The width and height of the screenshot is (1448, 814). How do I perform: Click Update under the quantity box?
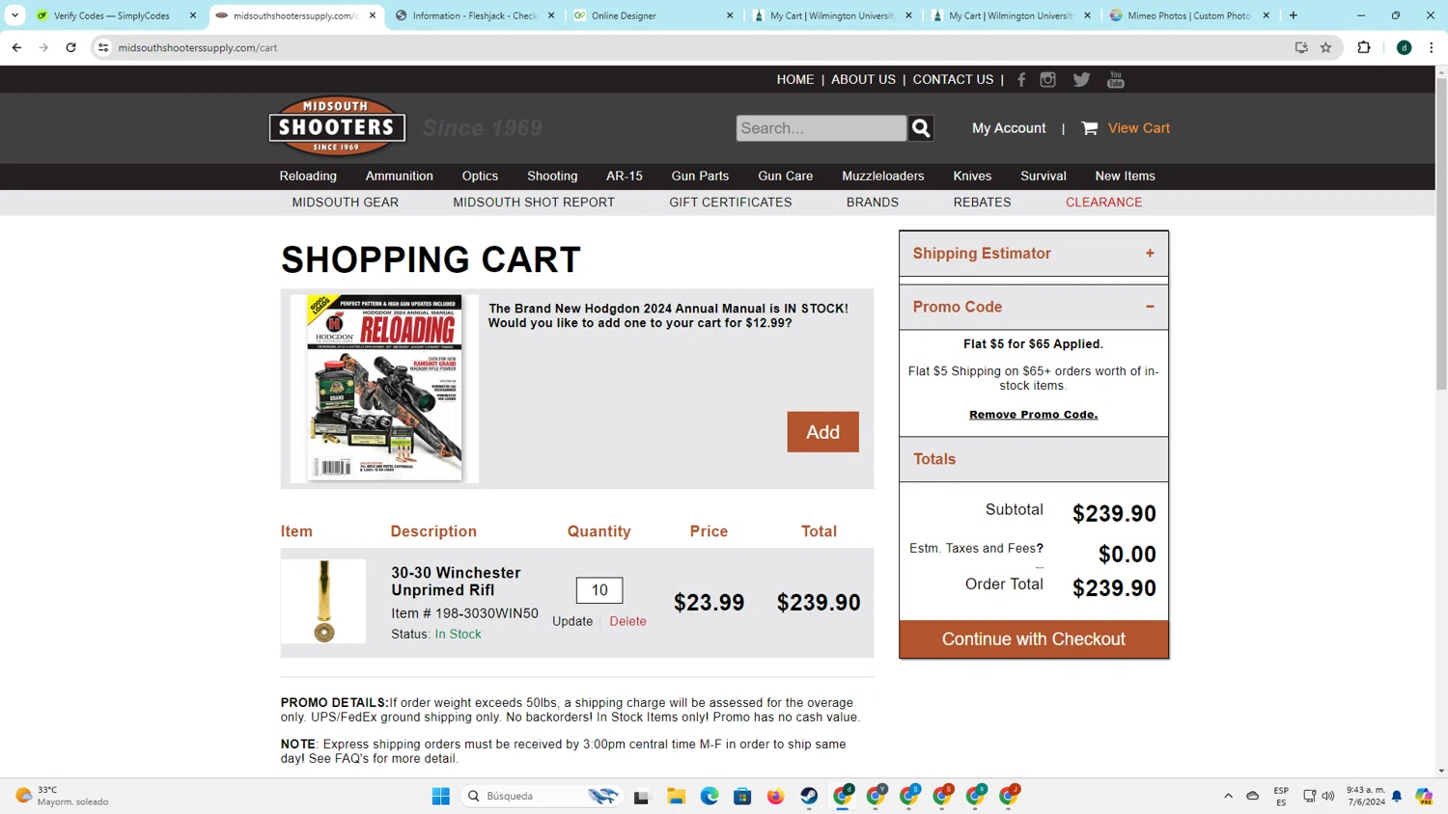click(572, 622)
